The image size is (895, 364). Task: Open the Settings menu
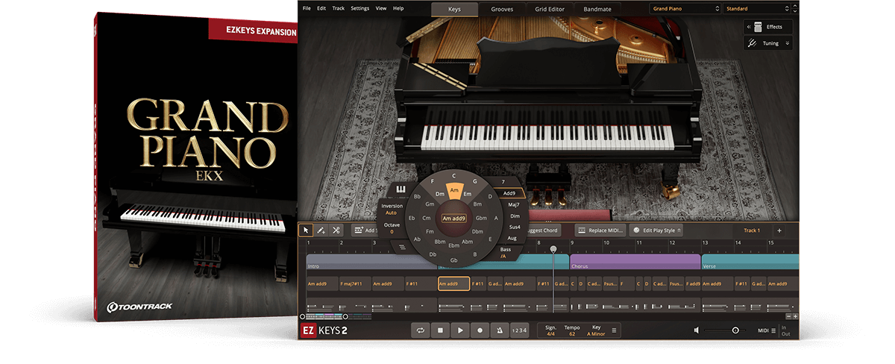(x=359, y=8)
